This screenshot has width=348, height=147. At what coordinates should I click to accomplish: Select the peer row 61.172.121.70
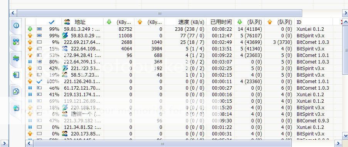pyautogui.click(x=183, y=88)
